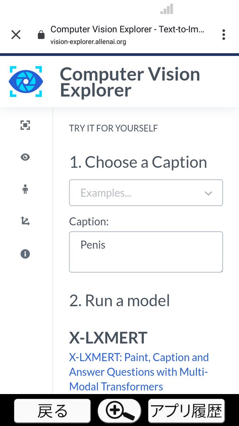Image resolution: width=239 pixels, height=426 pixels.
Task: Select the eye icon in the sidebar
Action: [25, 157]
